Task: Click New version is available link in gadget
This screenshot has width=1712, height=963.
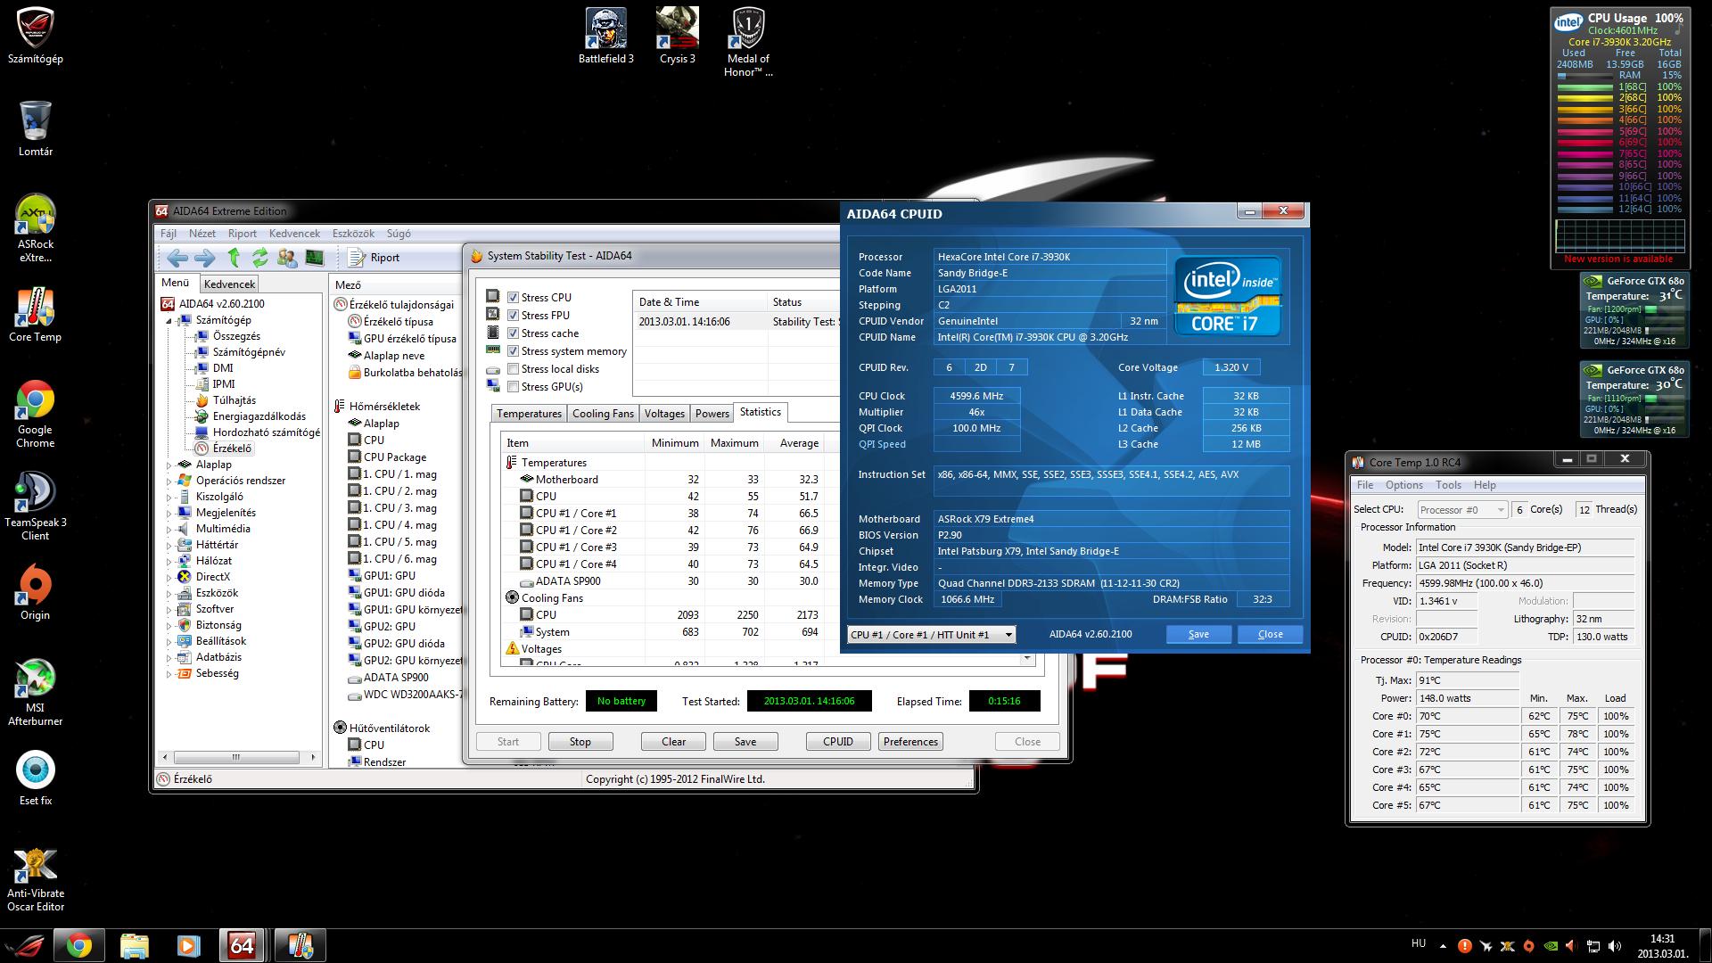Action: (1618, 259)
